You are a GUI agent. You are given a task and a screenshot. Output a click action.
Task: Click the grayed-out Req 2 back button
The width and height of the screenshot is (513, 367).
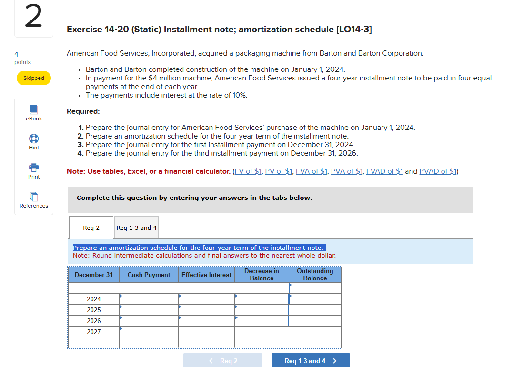point(222,360)
